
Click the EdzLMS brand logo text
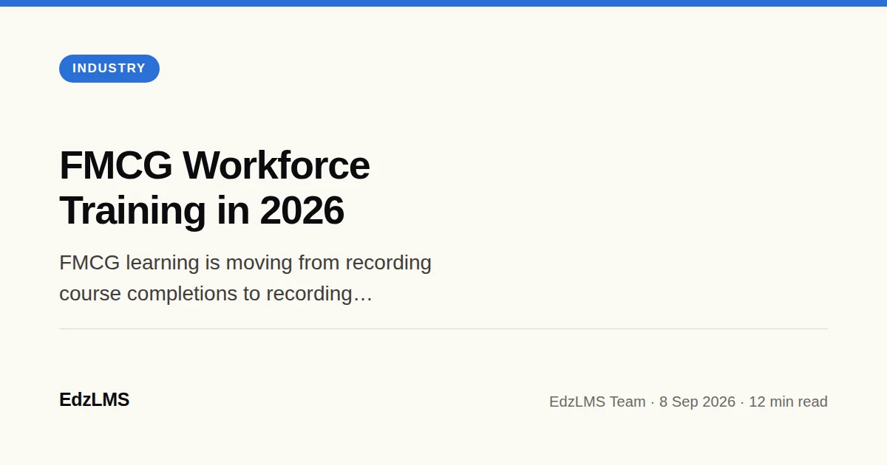[x=94, y=400]
